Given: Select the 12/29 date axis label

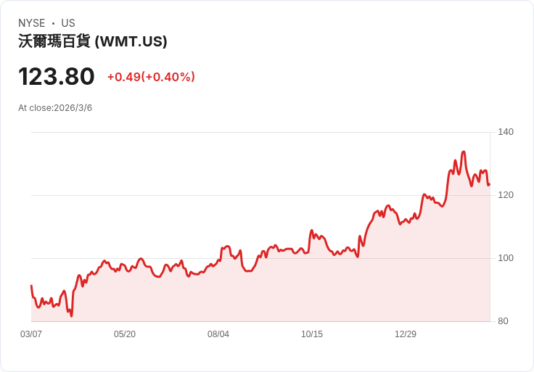Looking at the screenshot, I should pos(406,334).
